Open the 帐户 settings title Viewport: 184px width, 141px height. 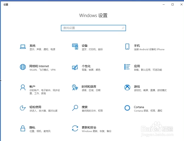[x=32, y=87]
